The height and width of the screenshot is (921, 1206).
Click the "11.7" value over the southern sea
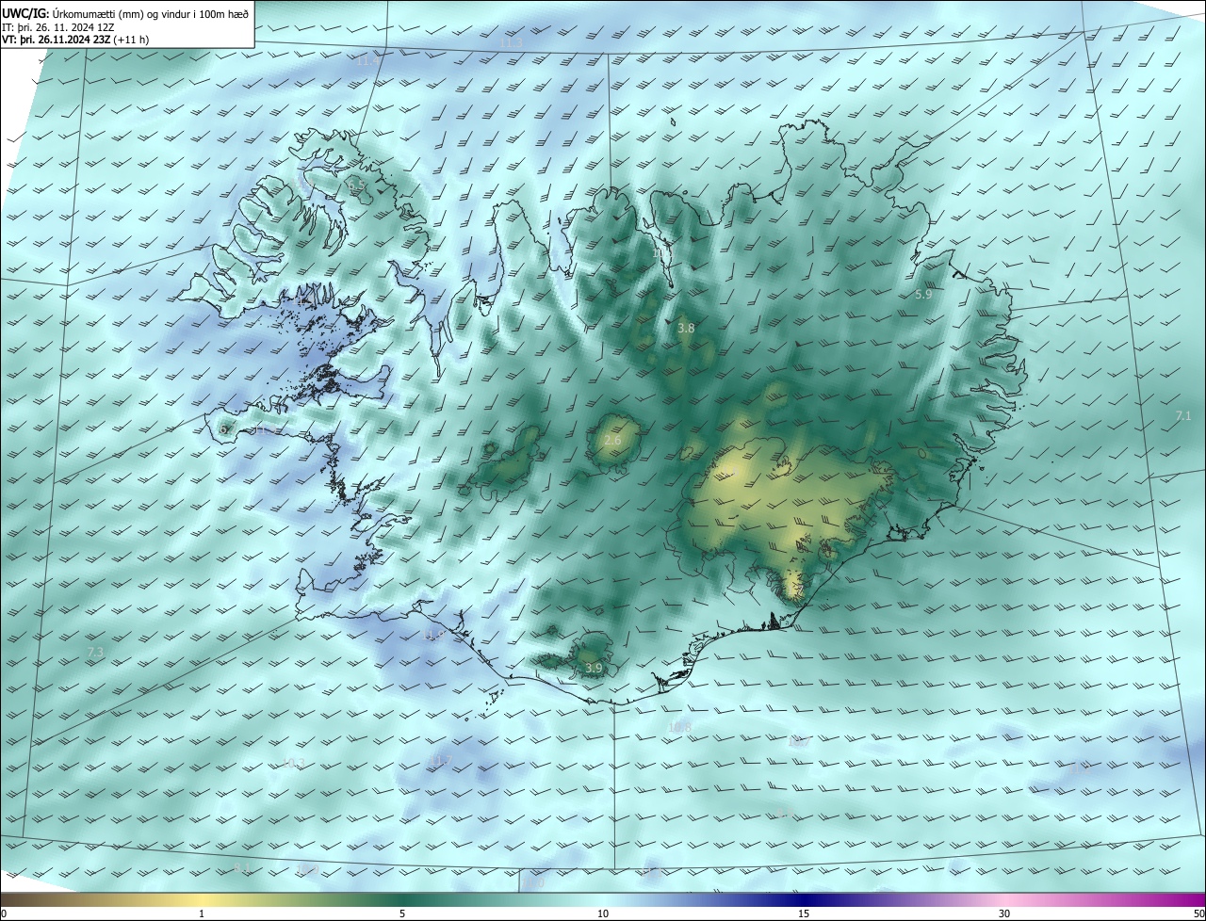(x=441, y=761)
